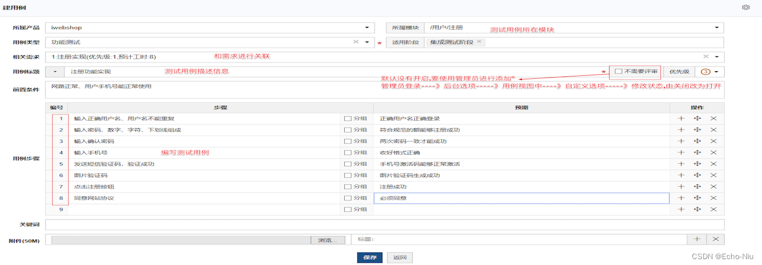Clear the selected 相关需求 requirement
762x265 pixels.
point(705,57)
